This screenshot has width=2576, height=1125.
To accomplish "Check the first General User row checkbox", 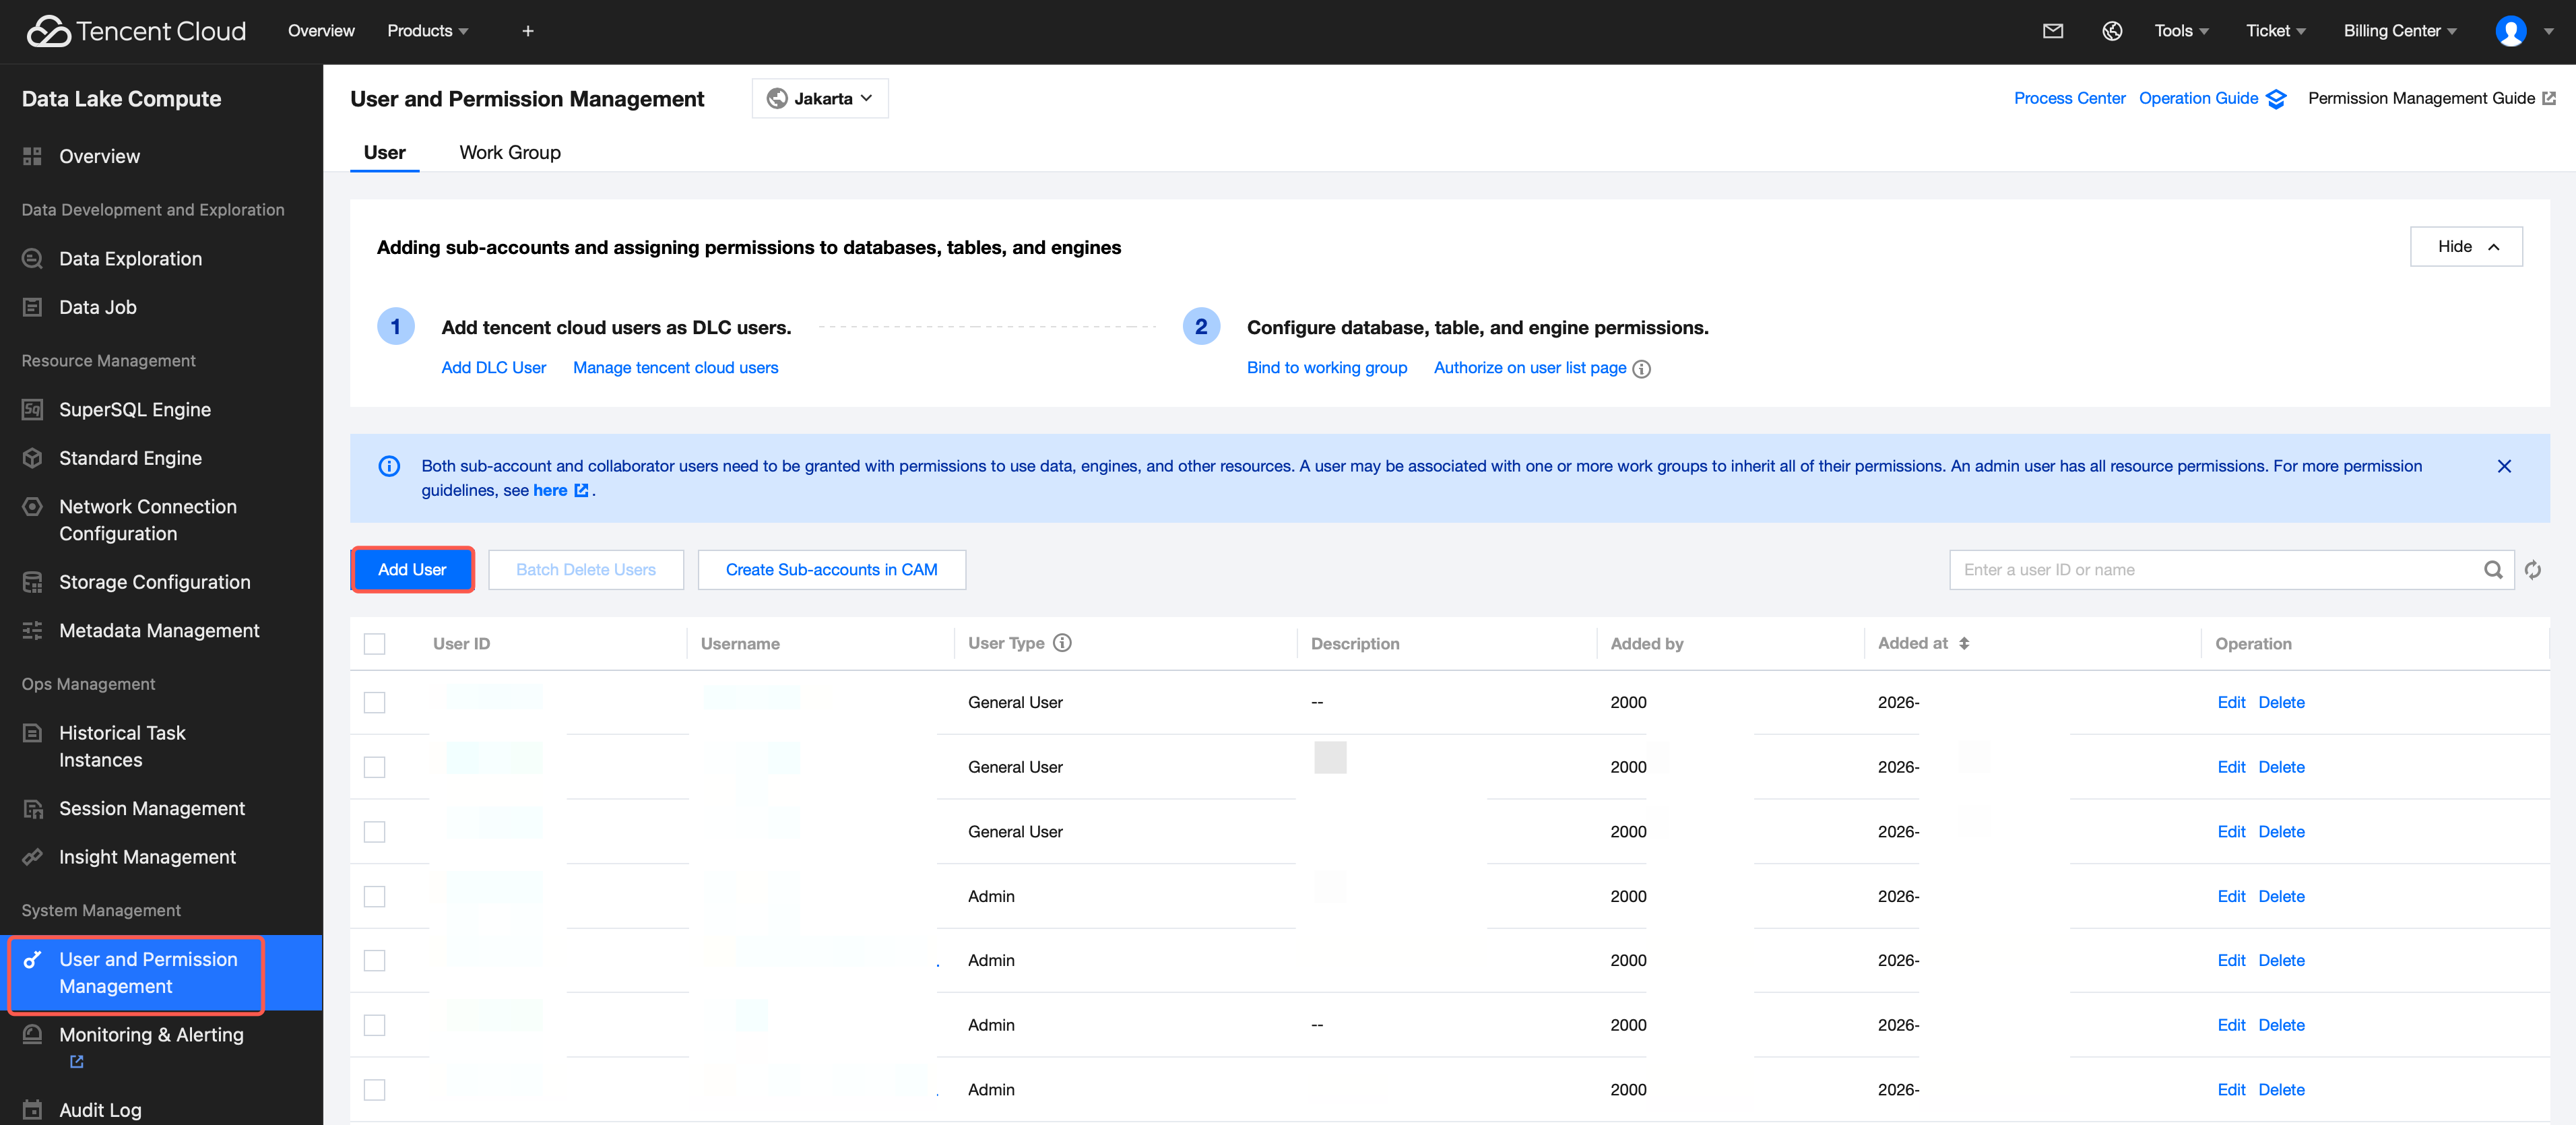I will click(x=375, y=703).
